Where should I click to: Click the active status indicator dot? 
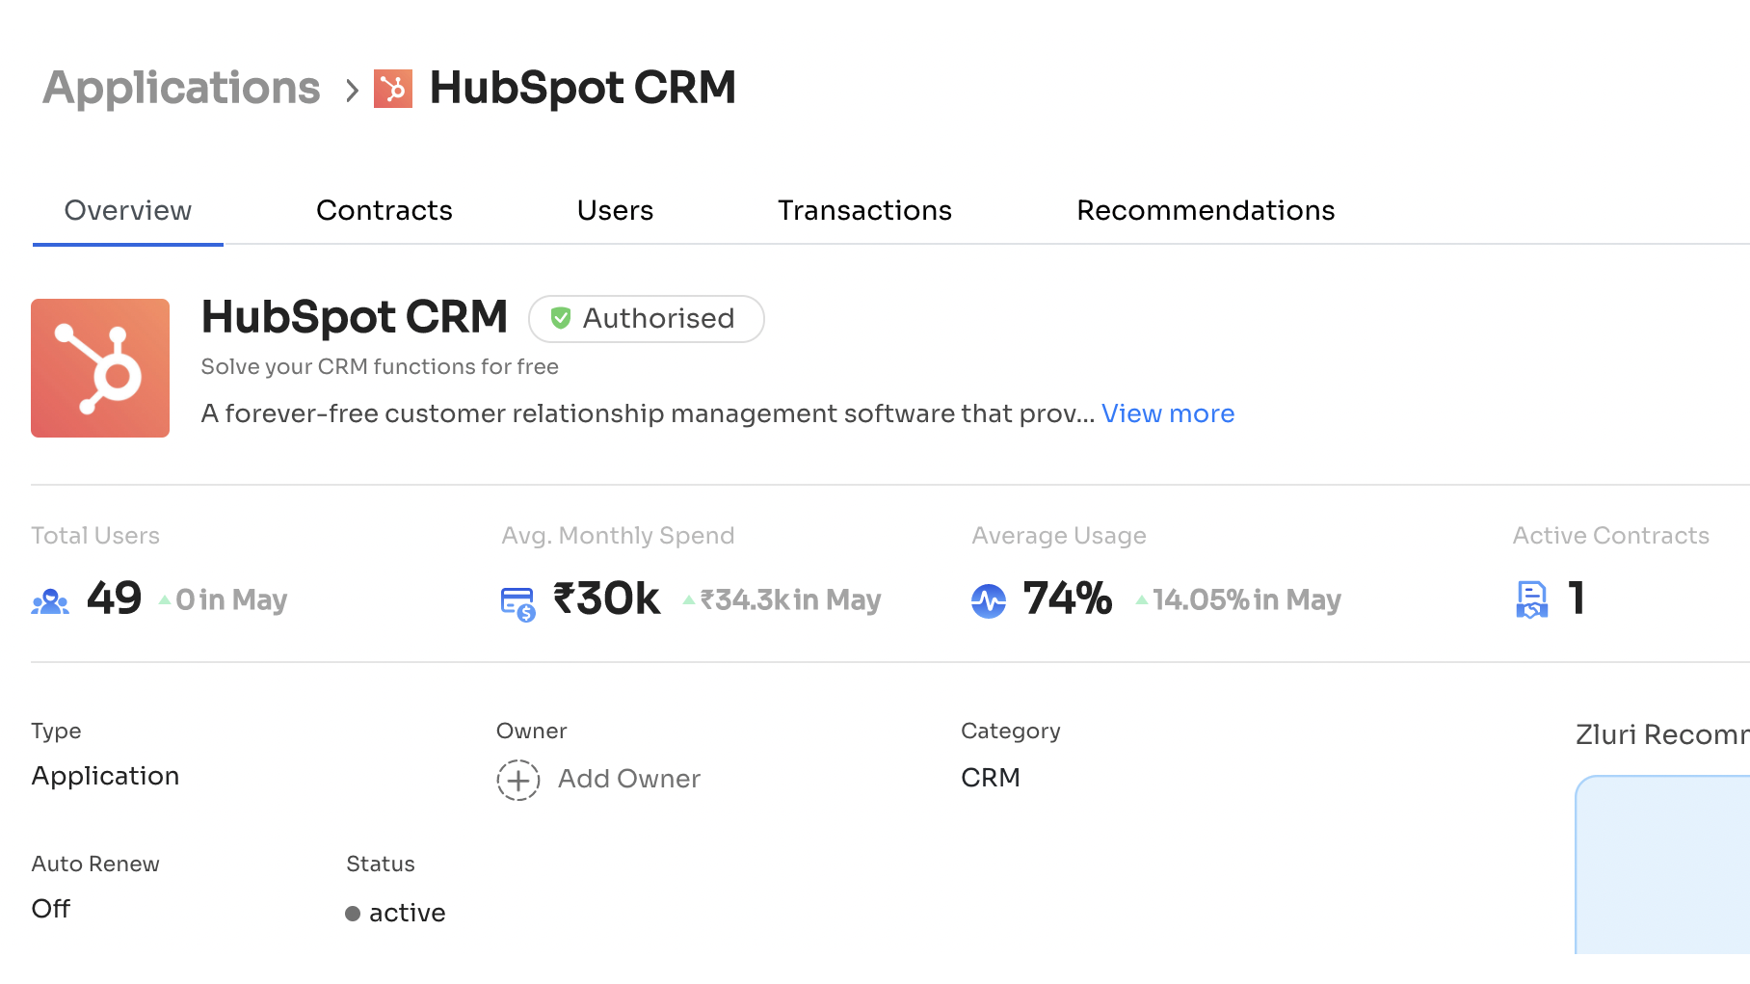pos(352,913)
